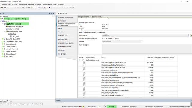The height and width of the screenshot is (108, 192).
Task: Click the Watch 1 panel header
Action: click(x=124, y=100)
